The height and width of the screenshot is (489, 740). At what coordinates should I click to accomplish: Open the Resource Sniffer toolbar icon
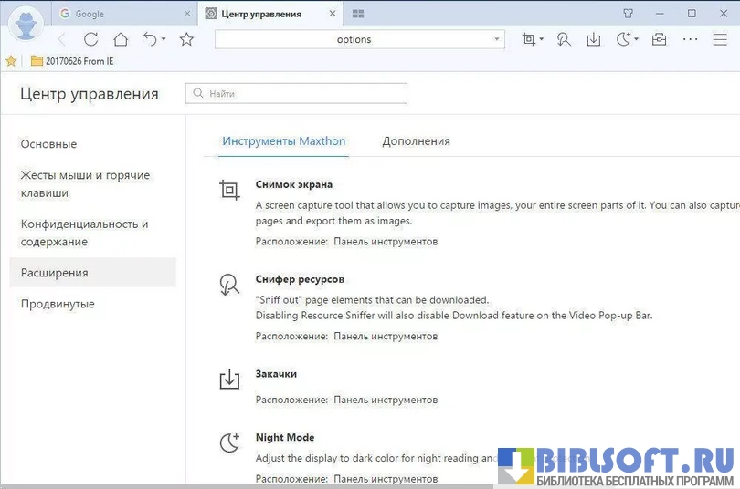[564, 39]
